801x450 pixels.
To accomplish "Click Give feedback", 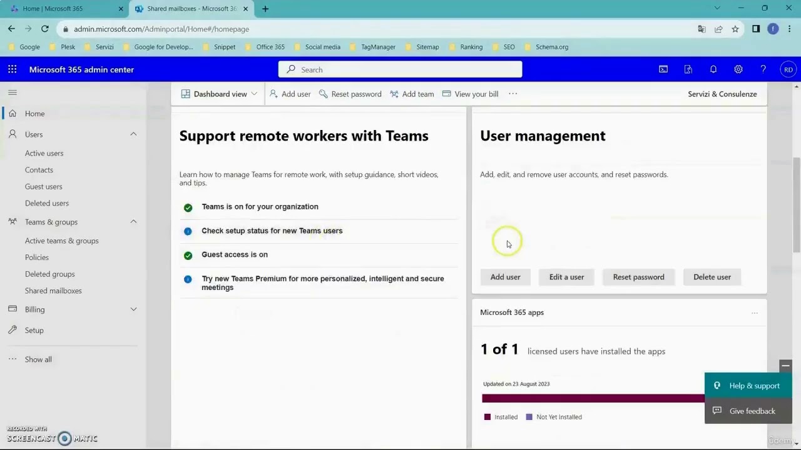I will pyautogui.click(x=748, y=411).
